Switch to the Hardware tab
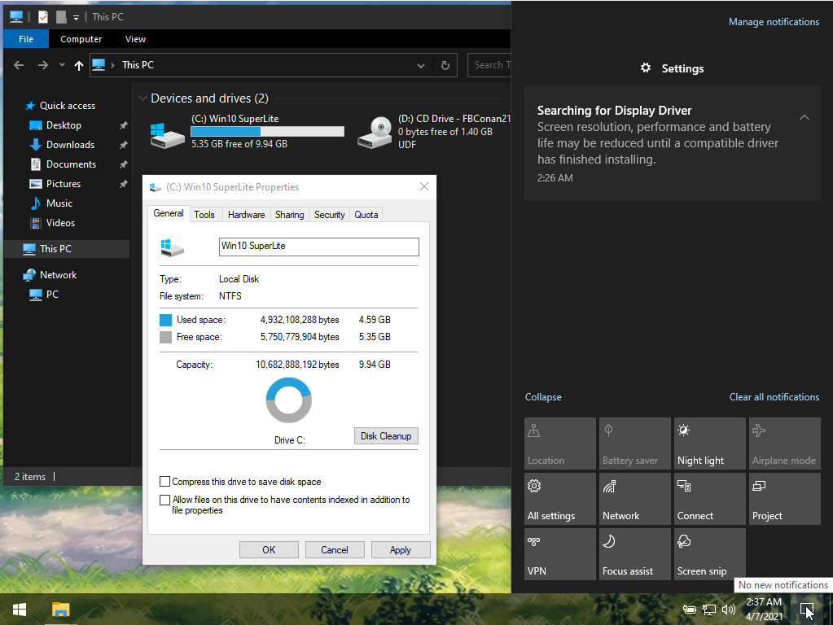 tap(246, 215)
